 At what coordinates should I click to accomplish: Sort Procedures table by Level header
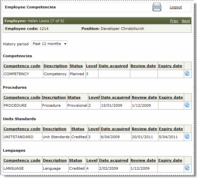click(94, 97)
